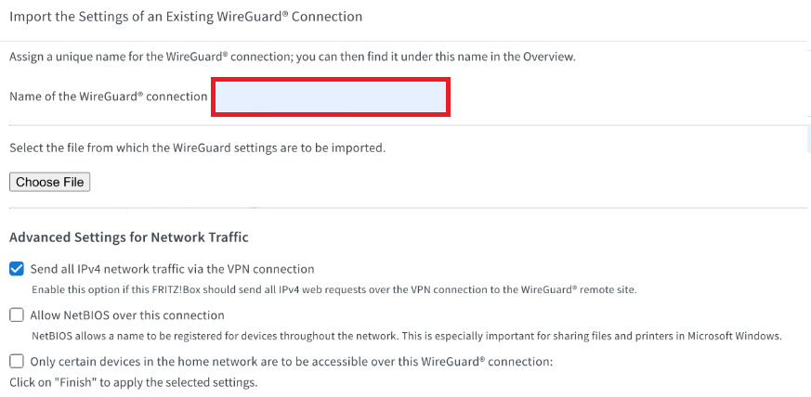Click the 'Click on "Finish"' instruction text

point(133,382)
